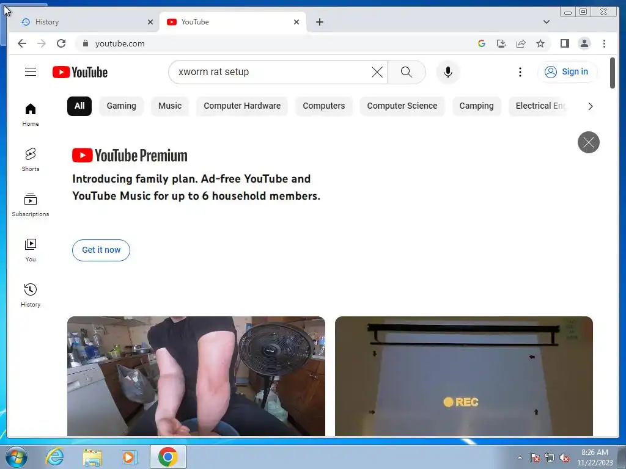Open the REC projector screen video thumbnail

[464, 376]
